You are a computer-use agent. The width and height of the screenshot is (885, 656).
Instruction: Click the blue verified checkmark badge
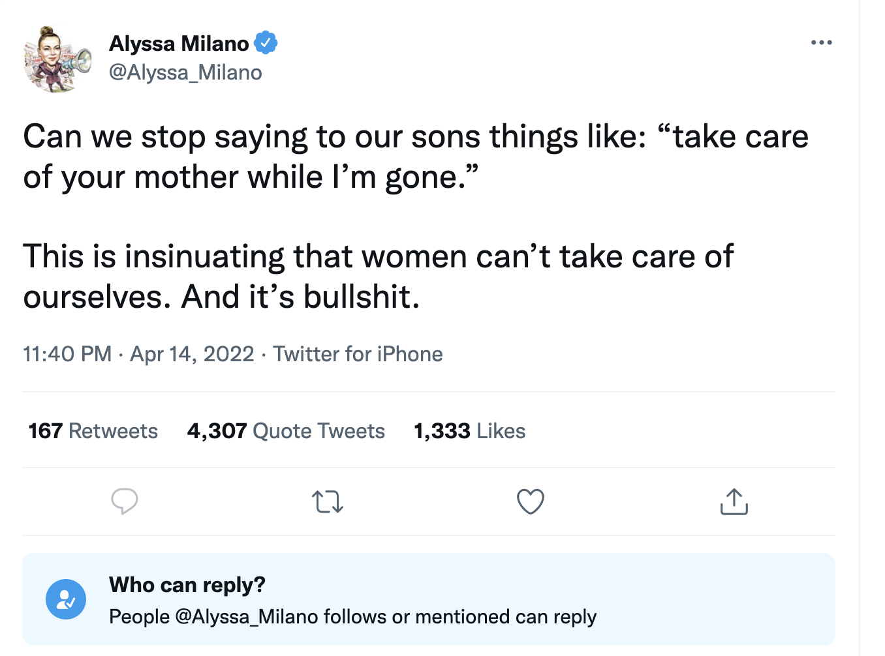click(x=266, y=43)
